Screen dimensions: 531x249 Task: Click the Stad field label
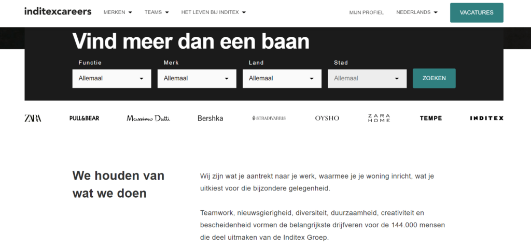click(x=341, y=63)
